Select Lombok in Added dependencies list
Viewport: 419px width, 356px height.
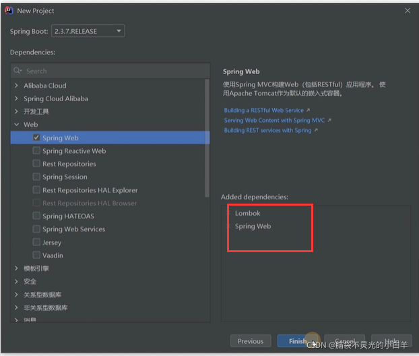tap(247, 213)
